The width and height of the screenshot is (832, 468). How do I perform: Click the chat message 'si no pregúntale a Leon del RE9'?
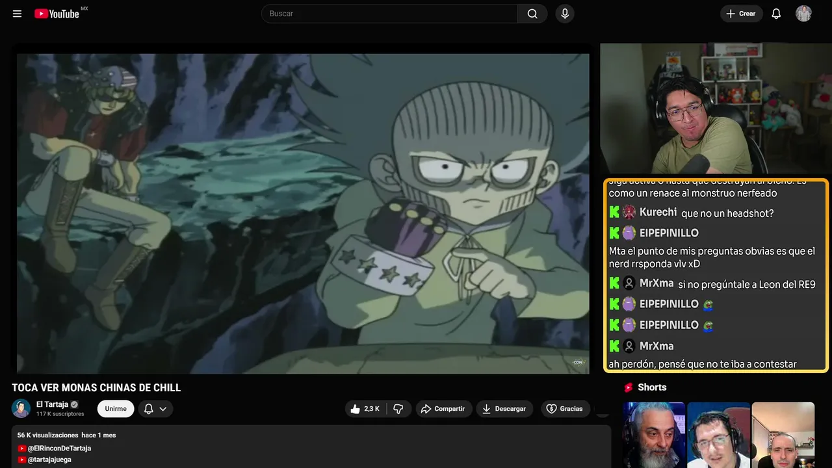[x=746, y=284]
